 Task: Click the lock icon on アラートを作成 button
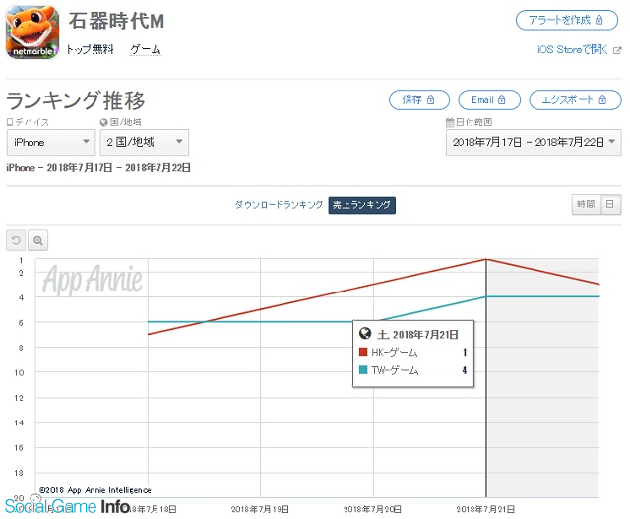pyautogui.click(x=599, y=20)
